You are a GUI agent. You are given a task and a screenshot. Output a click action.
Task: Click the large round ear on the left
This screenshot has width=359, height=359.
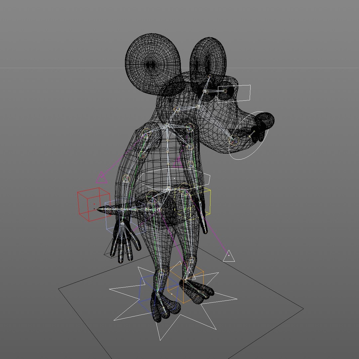(153, 64)
